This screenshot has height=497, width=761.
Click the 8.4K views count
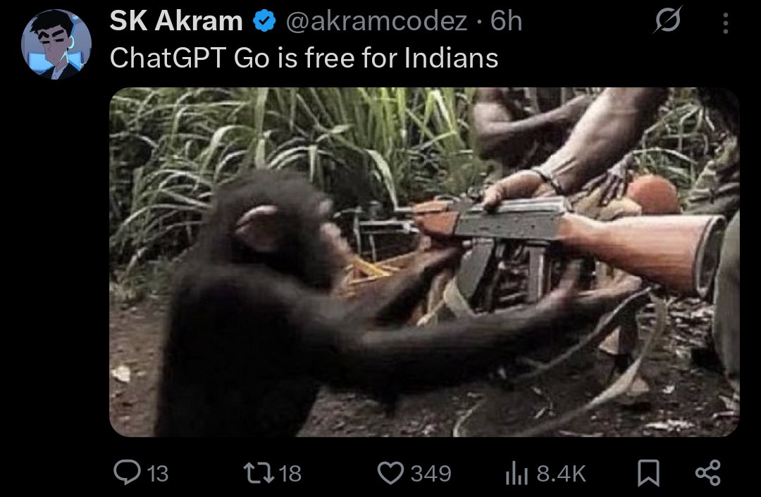(x=562, y=473)
